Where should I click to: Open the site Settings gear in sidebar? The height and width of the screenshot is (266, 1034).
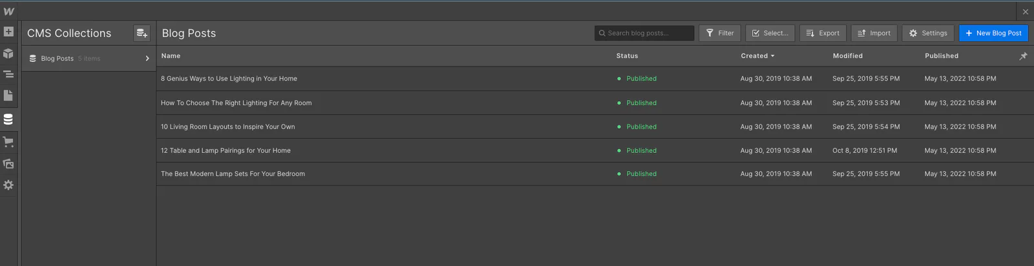click(x=8, y=185)
